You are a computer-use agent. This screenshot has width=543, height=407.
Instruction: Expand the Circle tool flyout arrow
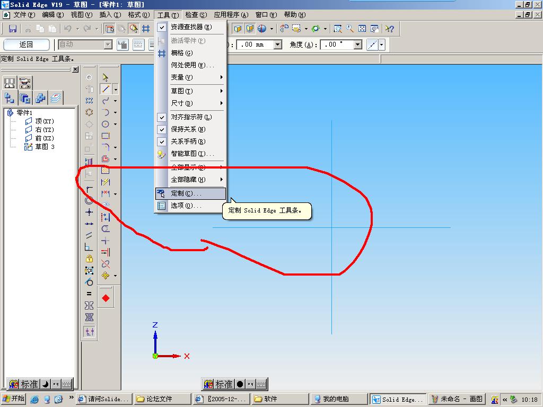pos(115,124)
